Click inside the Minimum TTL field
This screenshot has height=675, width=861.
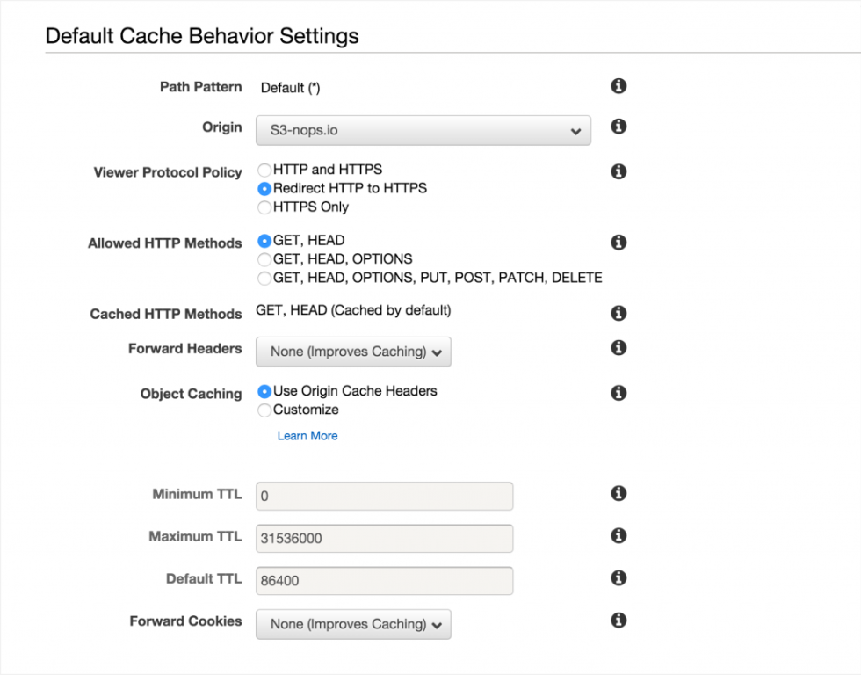[384, 496]
